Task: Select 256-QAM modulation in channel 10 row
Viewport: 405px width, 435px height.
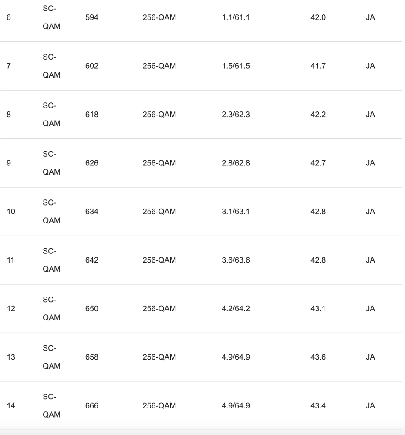Action: 159,212
